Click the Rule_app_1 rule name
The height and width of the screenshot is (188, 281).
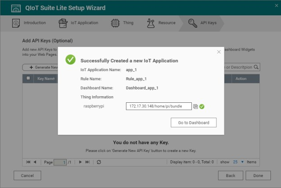136,79
